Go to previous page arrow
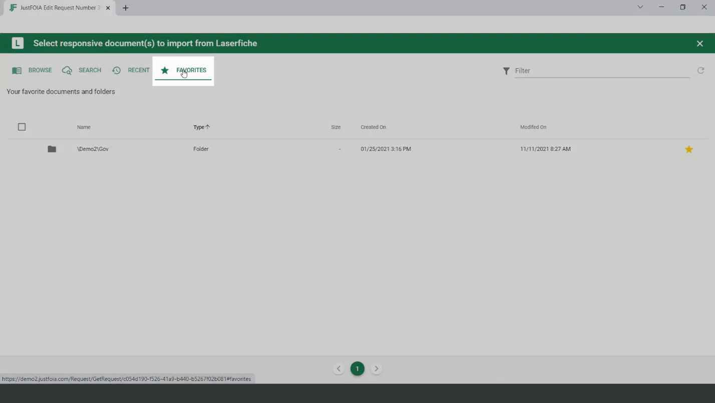 (338, 369)
